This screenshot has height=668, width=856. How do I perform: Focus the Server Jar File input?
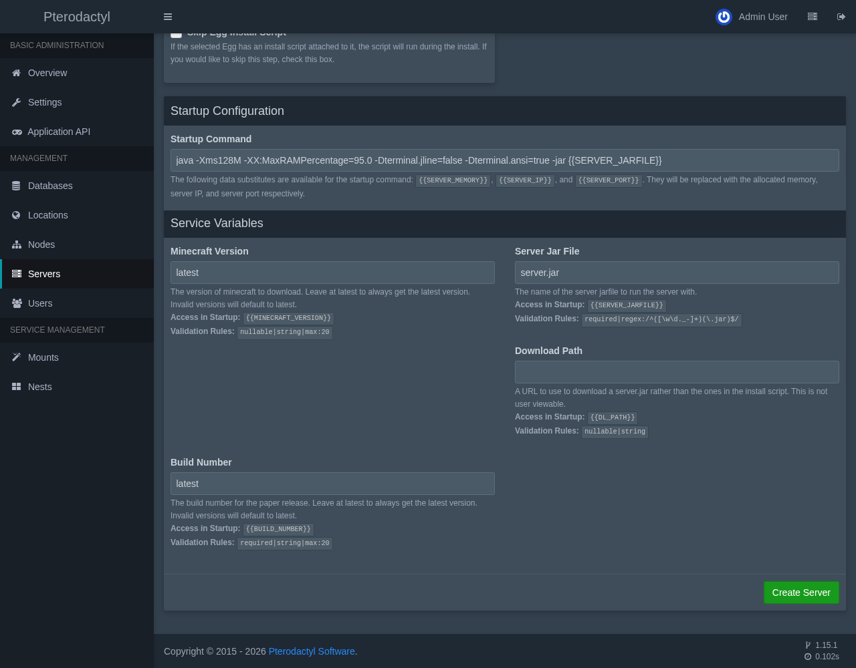tap(677, 273)
